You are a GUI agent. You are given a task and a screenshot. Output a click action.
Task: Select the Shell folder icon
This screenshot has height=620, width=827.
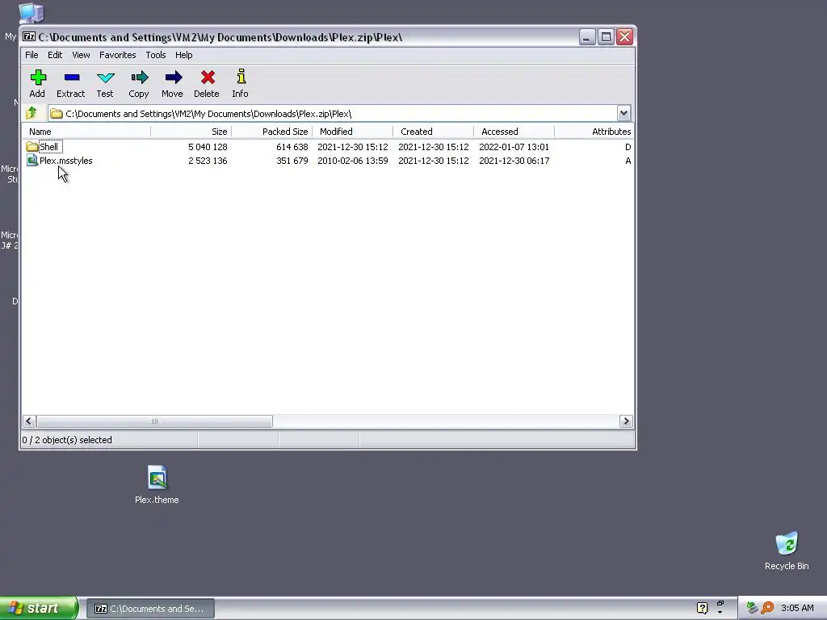pos(31,147)
